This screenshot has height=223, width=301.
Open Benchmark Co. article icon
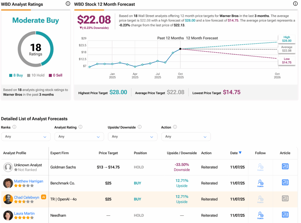pos(285,182)
